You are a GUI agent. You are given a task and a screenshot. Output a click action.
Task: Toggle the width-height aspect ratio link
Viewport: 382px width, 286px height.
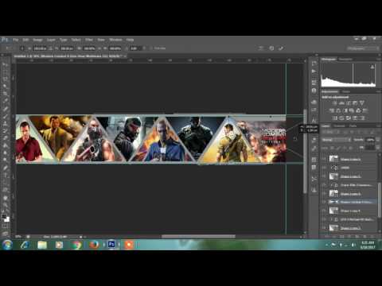[99, 48]
